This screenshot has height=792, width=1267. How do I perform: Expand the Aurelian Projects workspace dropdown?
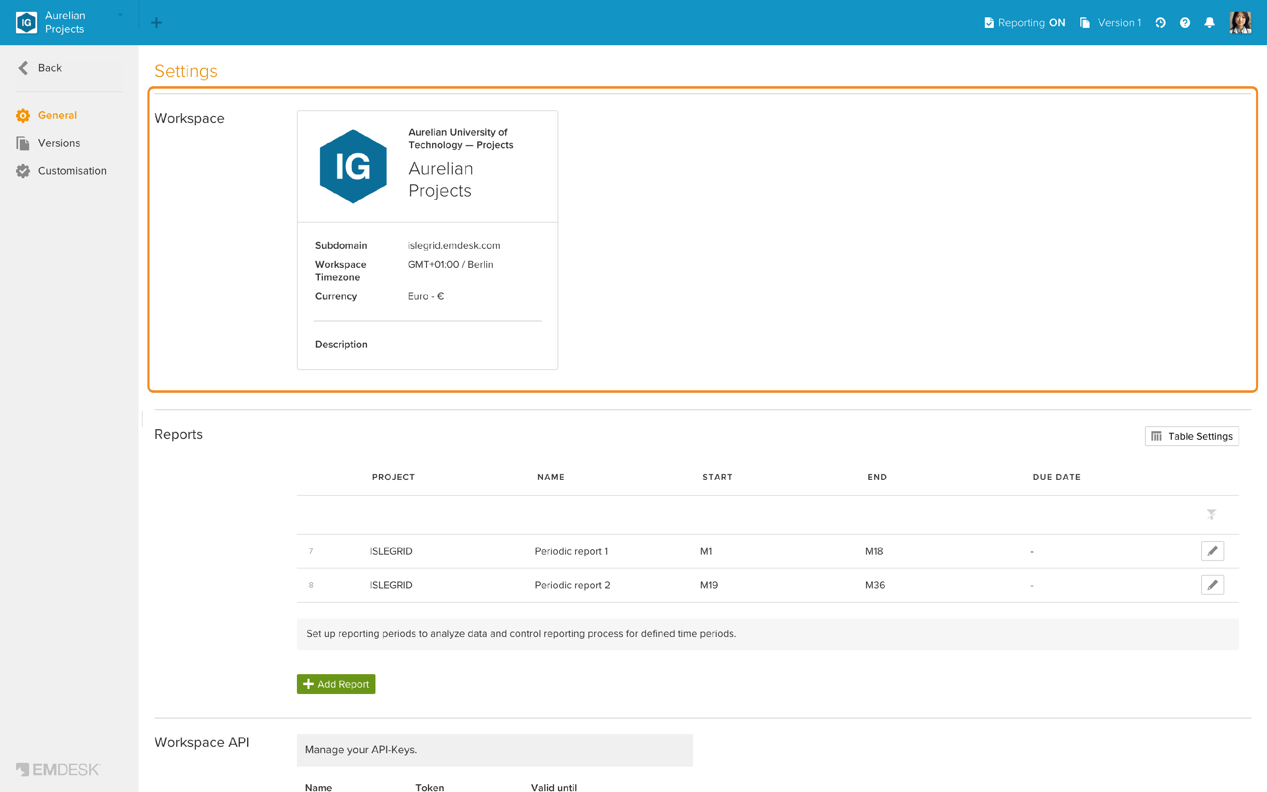120,15
